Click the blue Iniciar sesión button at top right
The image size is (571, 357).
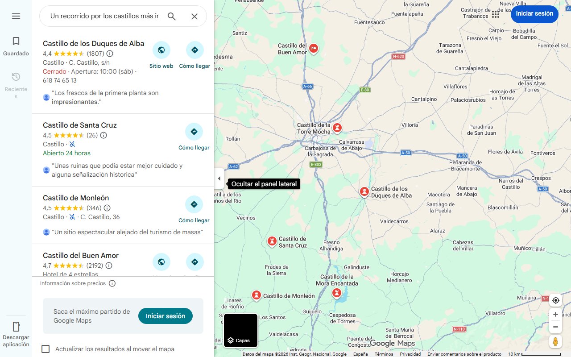click(x=534, y=14)
